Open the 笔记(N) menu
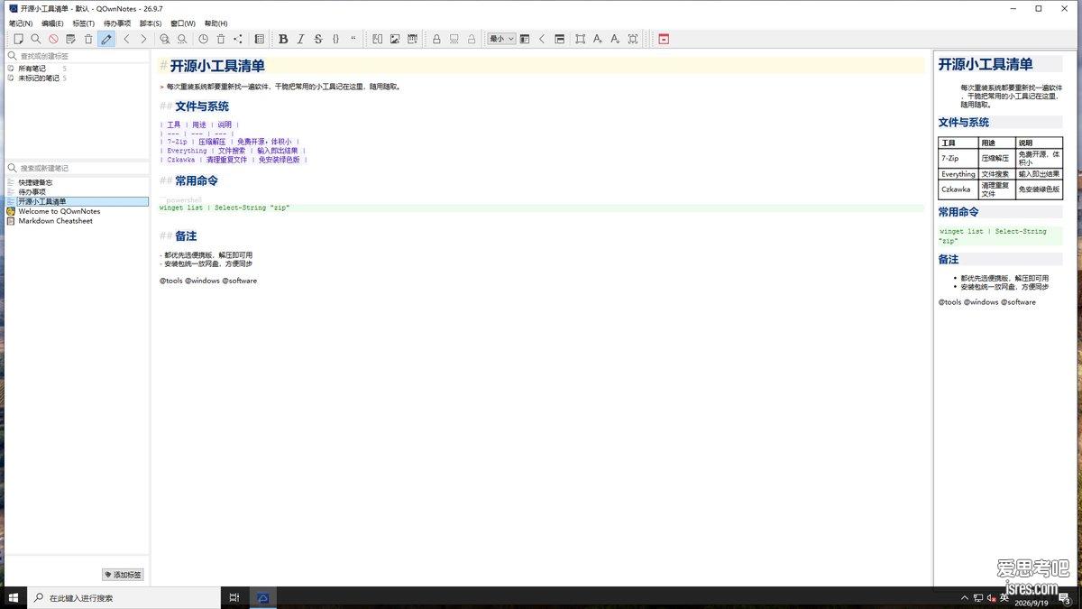 coord(21,23)
